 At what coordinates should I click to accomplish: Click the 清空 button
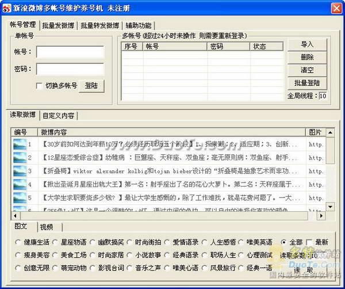(307, 70)
